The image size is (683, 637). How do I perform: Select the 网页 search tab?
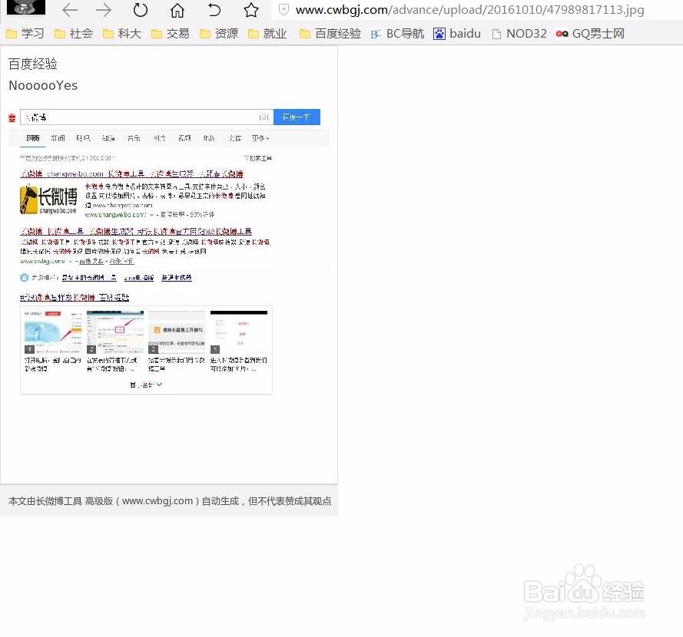coord(33,138)
